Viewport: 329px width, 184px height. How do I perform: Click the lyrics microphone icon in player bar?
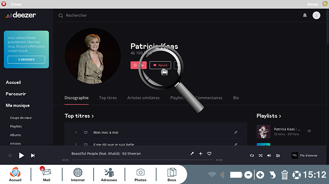(192, 153)
